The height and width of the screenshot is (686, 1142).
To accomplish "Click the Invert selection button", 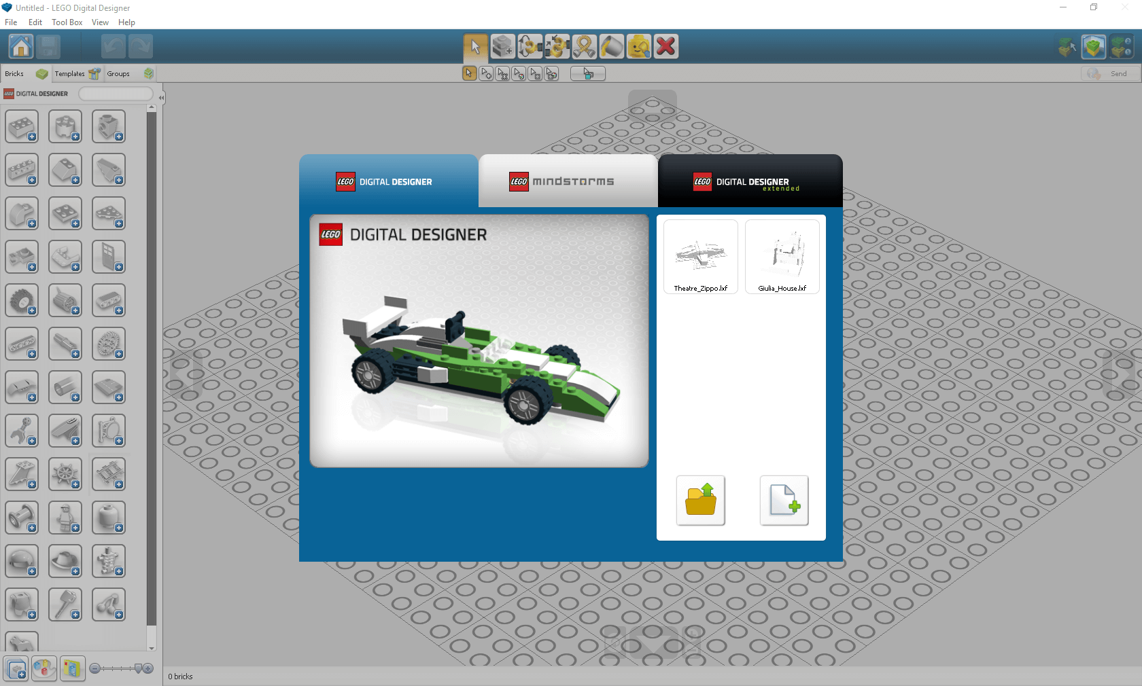I will (588, 73).
